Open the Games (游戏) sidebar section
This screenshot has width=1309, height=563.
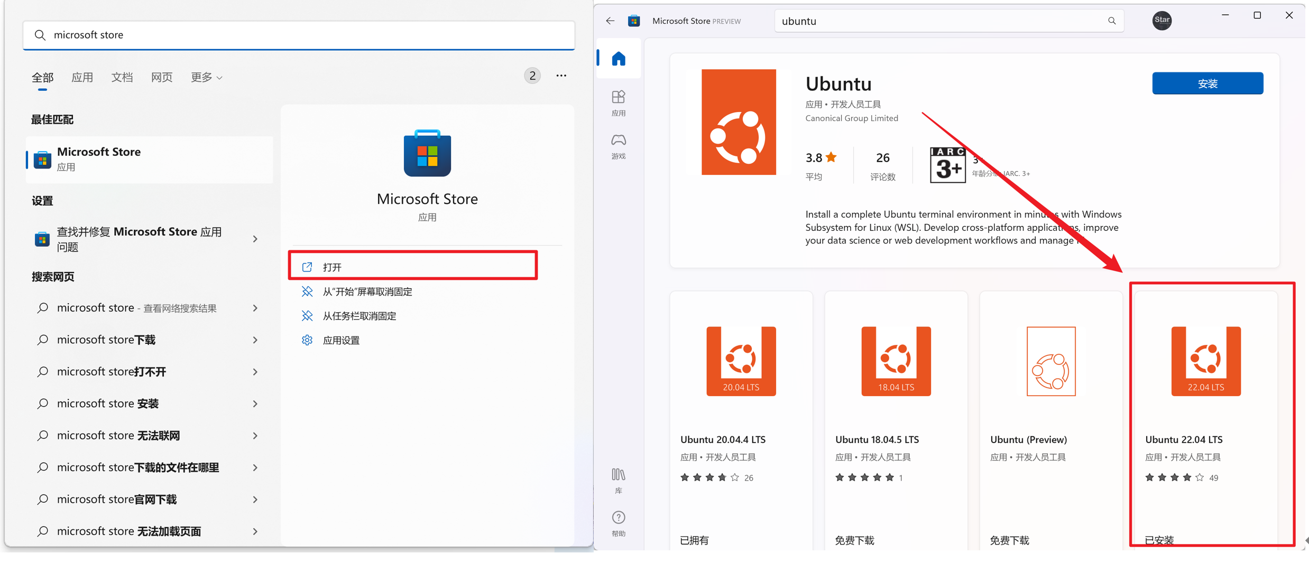pos(619,146)
